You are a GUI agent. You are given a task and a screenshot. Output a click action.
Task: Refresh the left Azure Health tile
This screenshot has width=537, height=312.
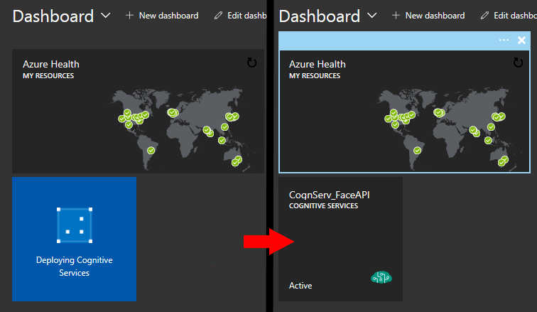251,63
